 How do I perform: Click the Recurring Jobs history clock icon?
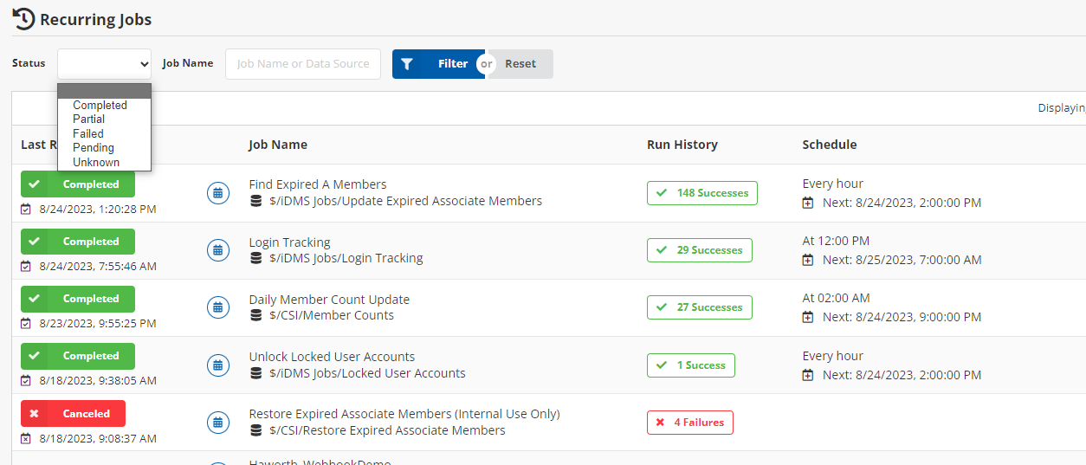(23, 18)
